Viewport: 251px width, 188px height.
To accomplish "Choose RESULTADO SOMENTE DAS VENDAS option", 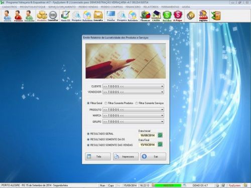I will tap(88, 145).
